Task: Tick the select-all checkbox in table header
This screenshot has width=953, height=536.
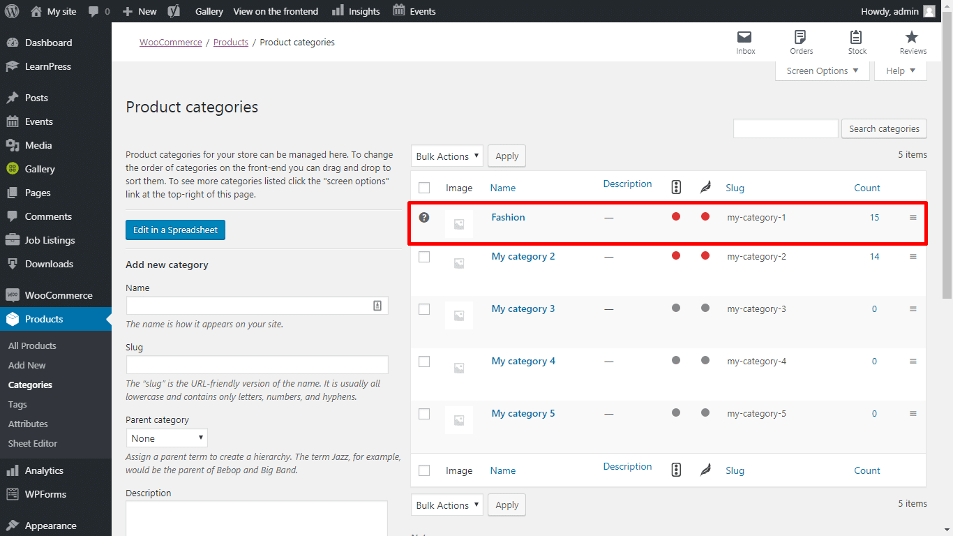Action: [x=424, y=188]
